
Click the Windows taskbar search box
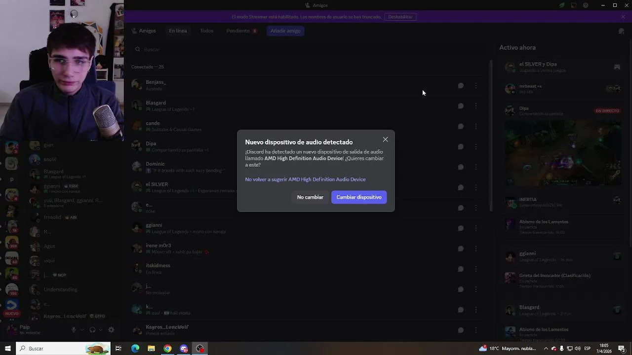coord(63,349)
